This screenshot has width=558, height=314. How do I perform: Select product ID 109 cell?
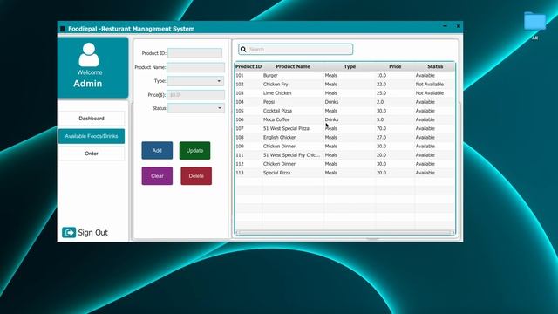248,147
